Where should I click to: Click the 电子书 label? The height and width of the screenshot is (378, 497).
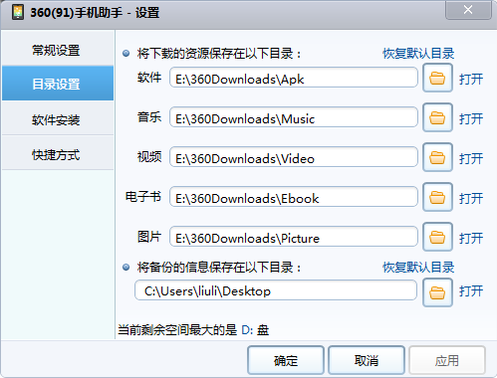pyautogui.click(x=143, y=197)
